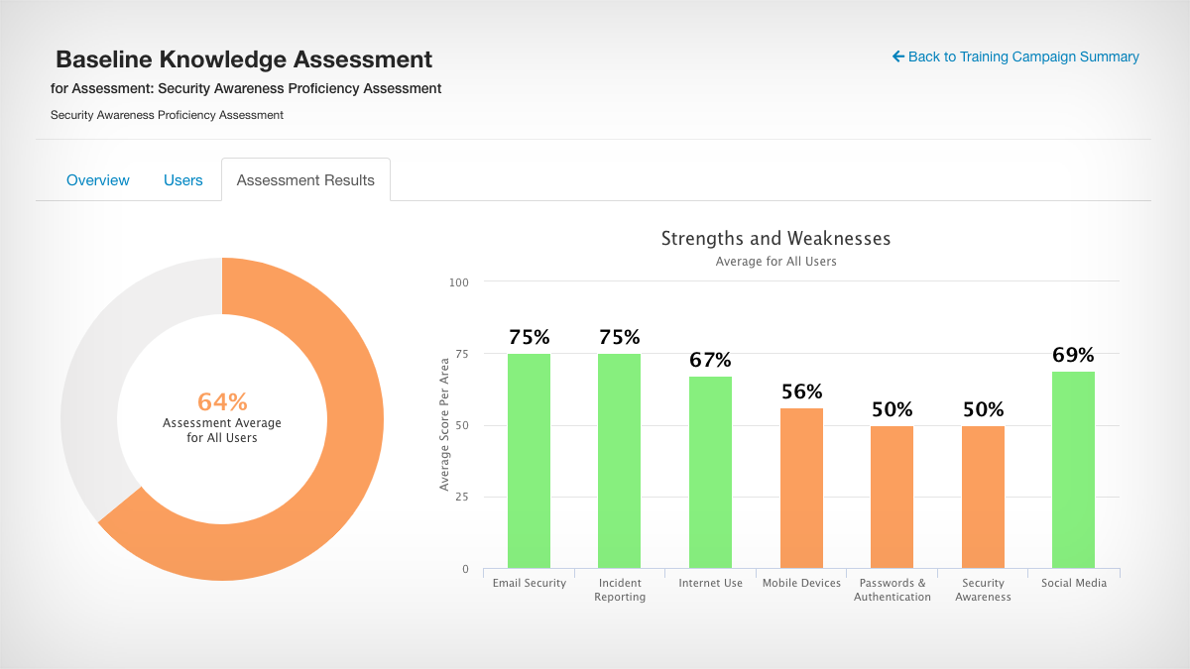Click the Email Security bar

click(530, 461)
